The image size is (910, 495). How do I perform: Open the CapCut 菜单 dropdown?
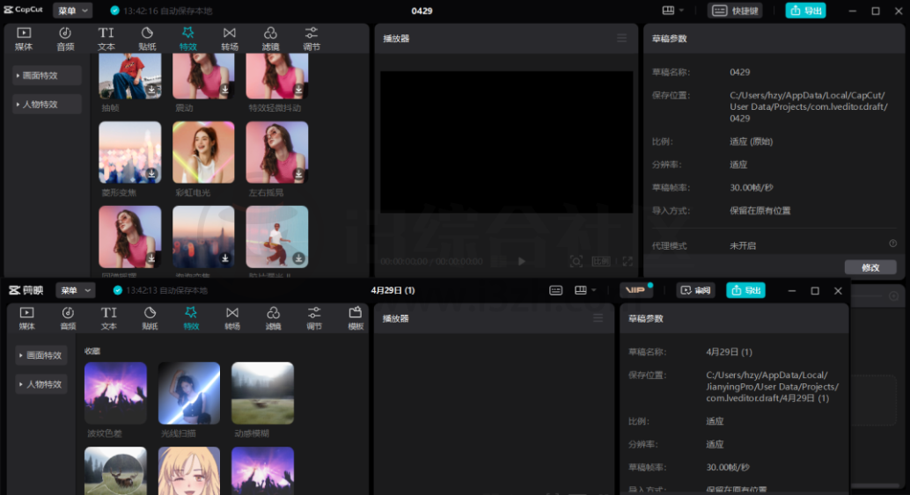tap(72, 11)
